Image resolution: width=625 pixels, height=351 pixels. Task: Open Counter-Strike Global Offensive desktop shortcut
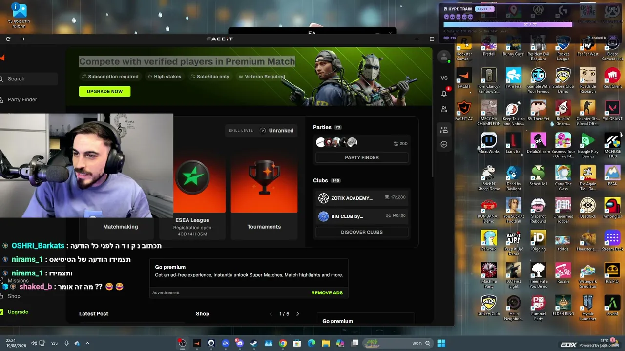588,113
